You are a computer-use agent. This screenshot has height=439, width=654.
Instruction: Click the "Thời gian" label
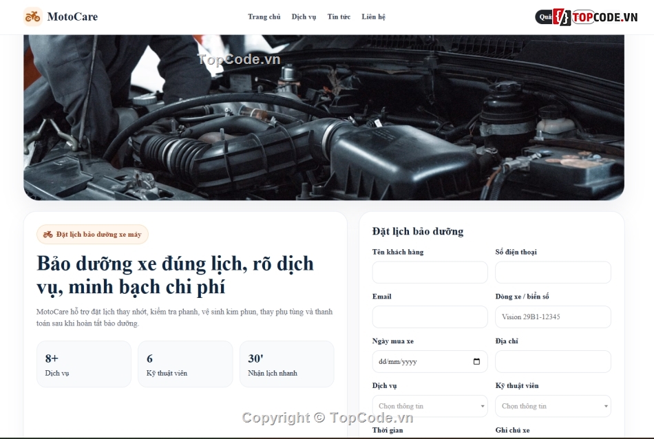[388, 430]
